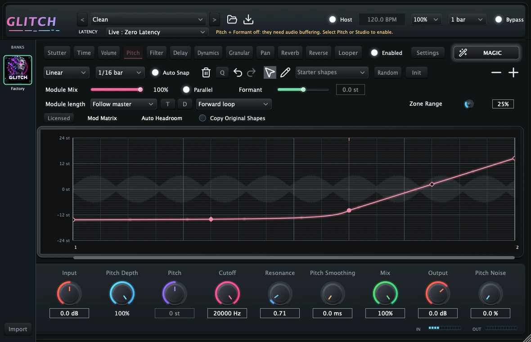Click the trash delete icon
Screen dimensions: 531x342
206,72
